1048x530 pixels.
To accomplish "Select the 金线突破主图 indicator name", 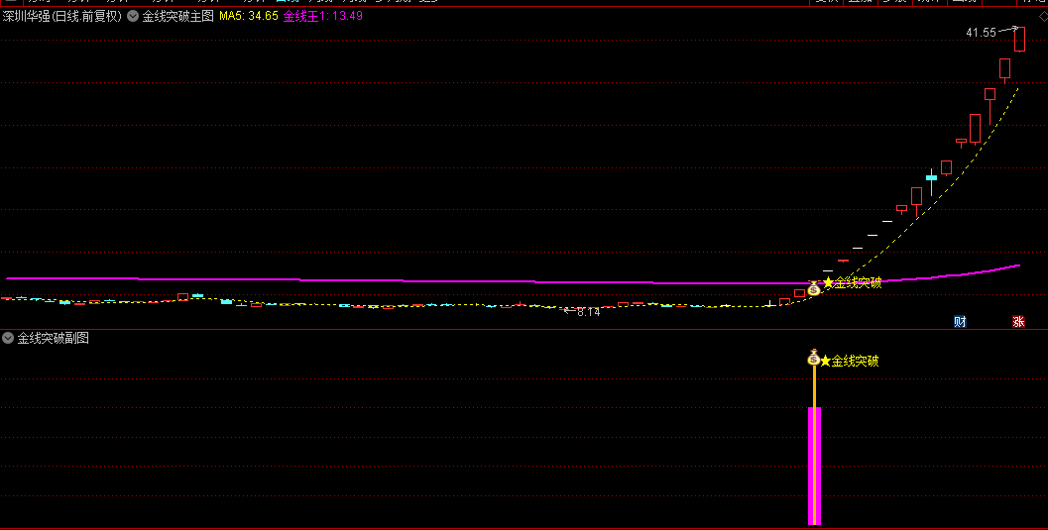I will pyautogui.click(x=178, y=16).
